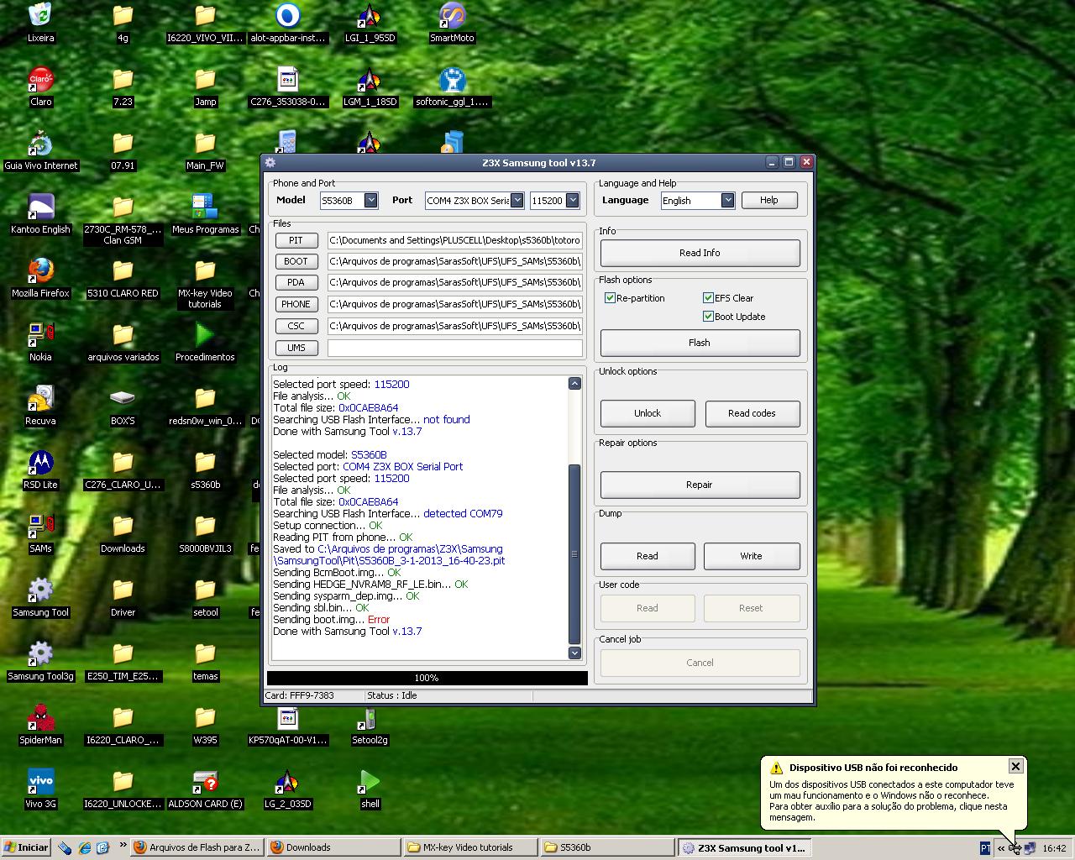Image resolution: width=1075 pixels, height=860 pixels.
Task: Click the Log scrollbar thumb
Action: coord(574,554)
